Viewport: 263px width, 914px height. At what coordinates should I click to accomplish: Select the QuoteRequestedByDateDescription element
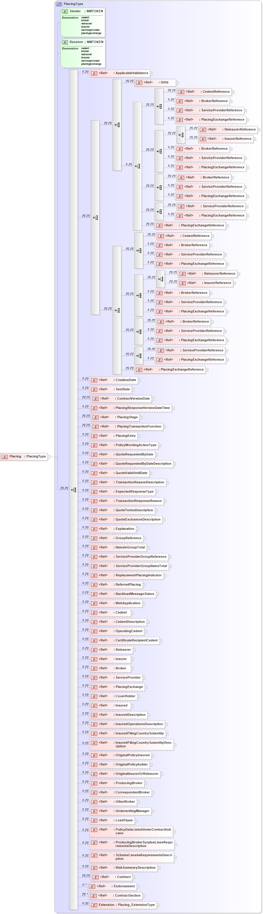(131, 464)
